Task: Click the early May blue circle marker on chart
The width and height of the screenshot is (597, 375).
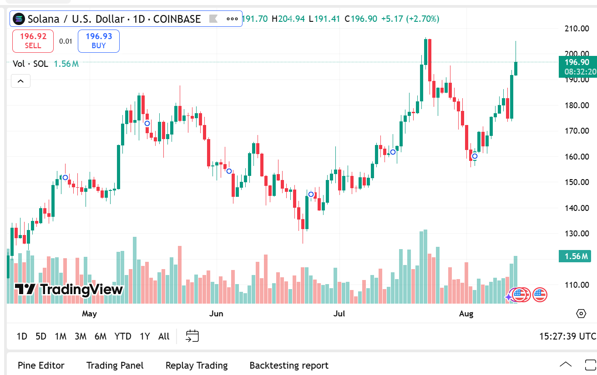Action: (x=65, y=178)
